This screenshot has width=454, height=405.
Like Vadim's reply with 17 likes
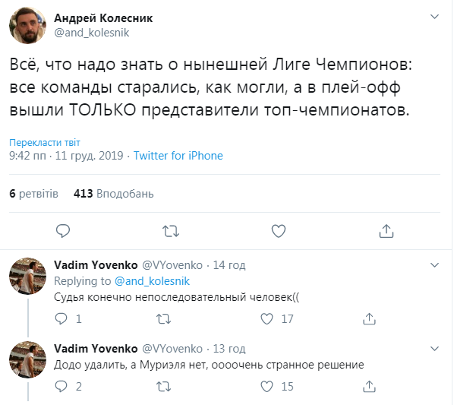pyautogui.click(x=266, y=319)
